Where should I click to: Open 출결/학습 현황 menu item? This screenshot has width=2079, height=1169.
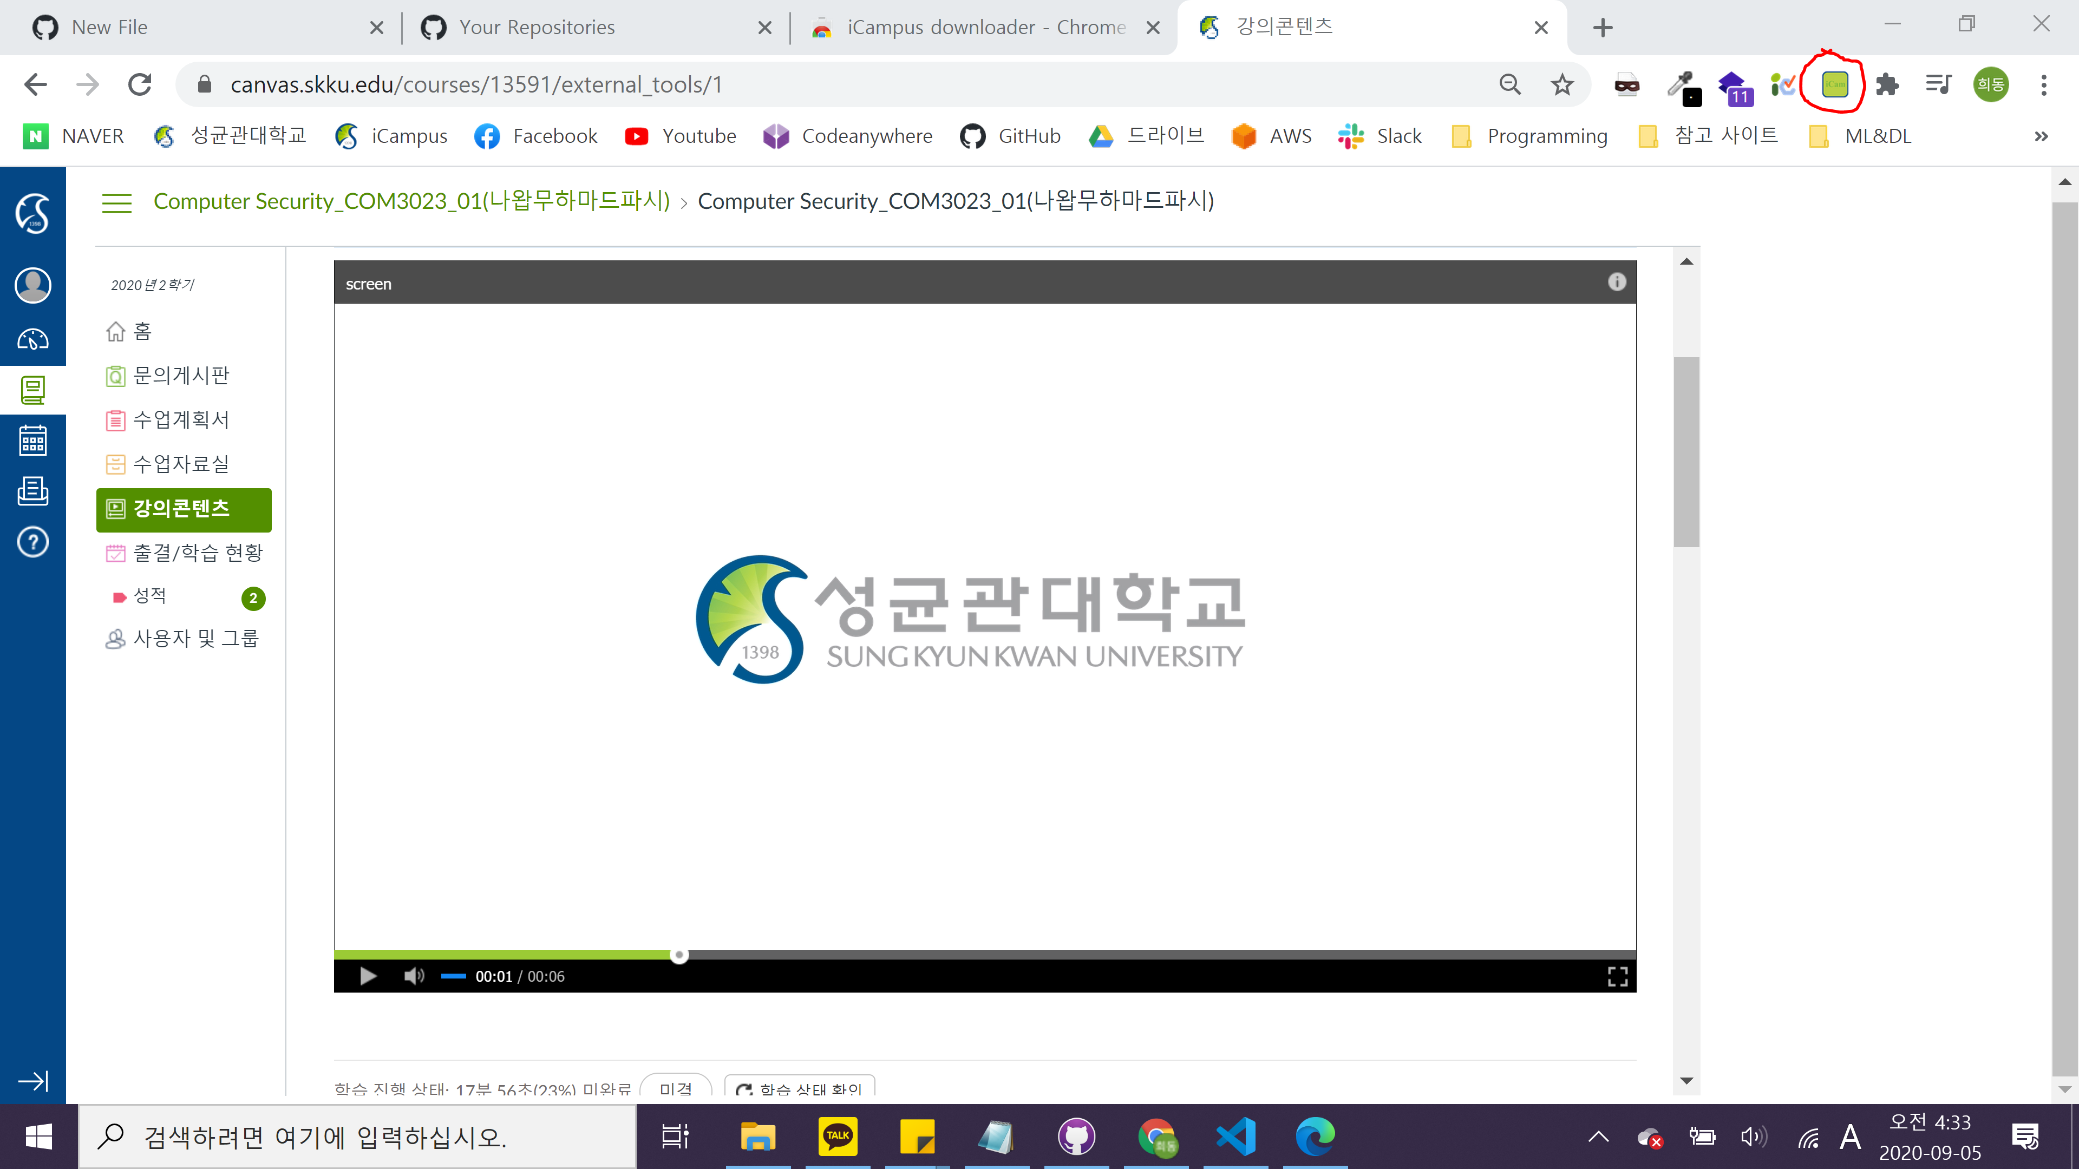[197, 553]
